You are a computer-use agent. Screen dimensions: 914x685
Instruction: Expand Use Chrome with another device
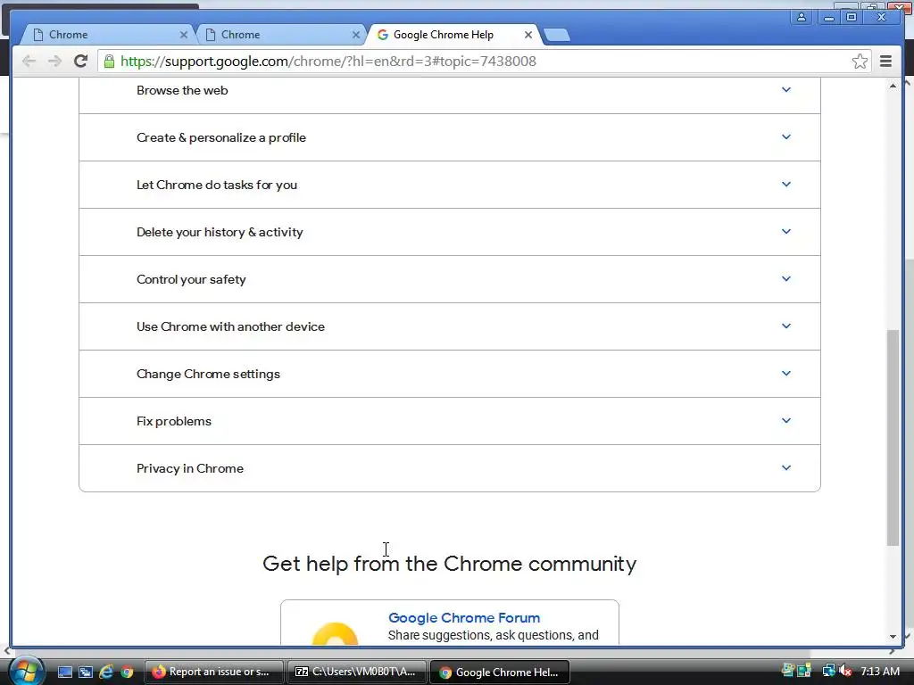450,326
